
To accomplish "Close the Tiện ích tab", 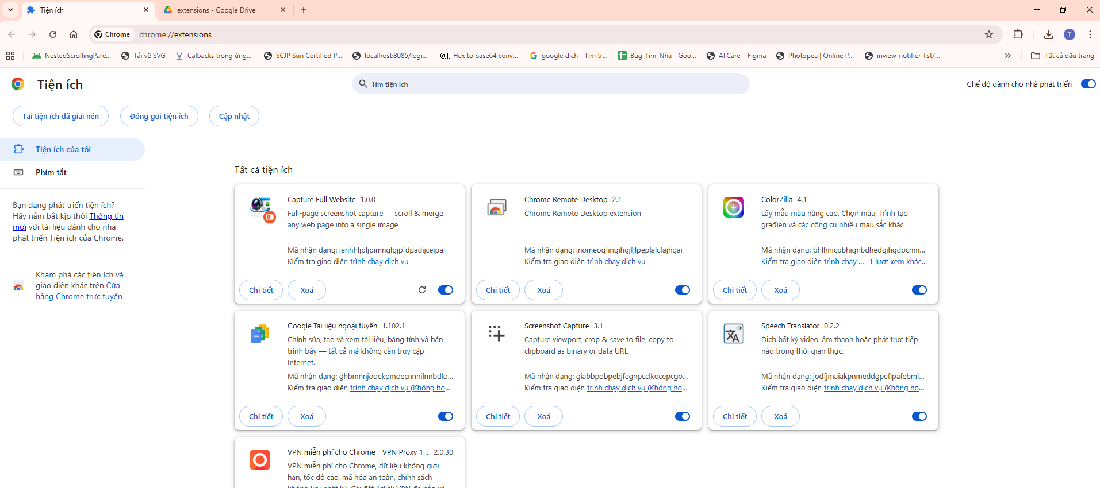I will [146, 10].
